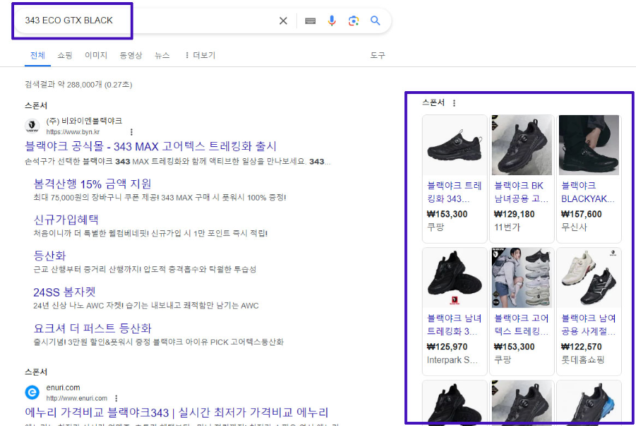Click the 무신사 seller name
The height and width of the screenshot is (426, 636).
574,227
